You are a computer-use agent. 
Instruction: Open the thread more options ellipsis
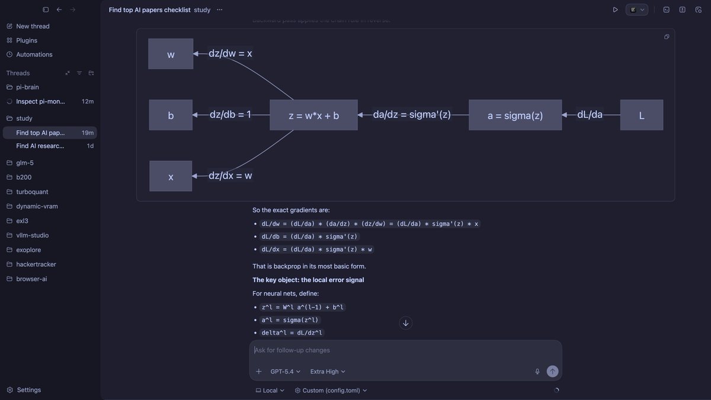click(x=220, y=10)
